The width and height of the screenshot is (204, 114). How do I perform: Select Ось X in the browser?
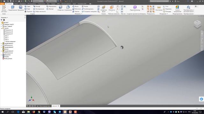click(x=6, y=36)
